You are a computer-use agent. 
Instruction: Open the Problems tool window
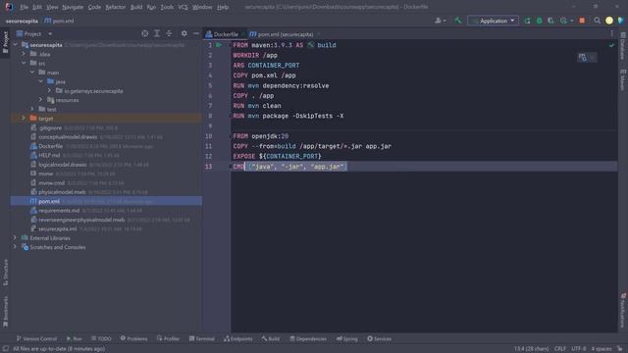tap(133, 338)
